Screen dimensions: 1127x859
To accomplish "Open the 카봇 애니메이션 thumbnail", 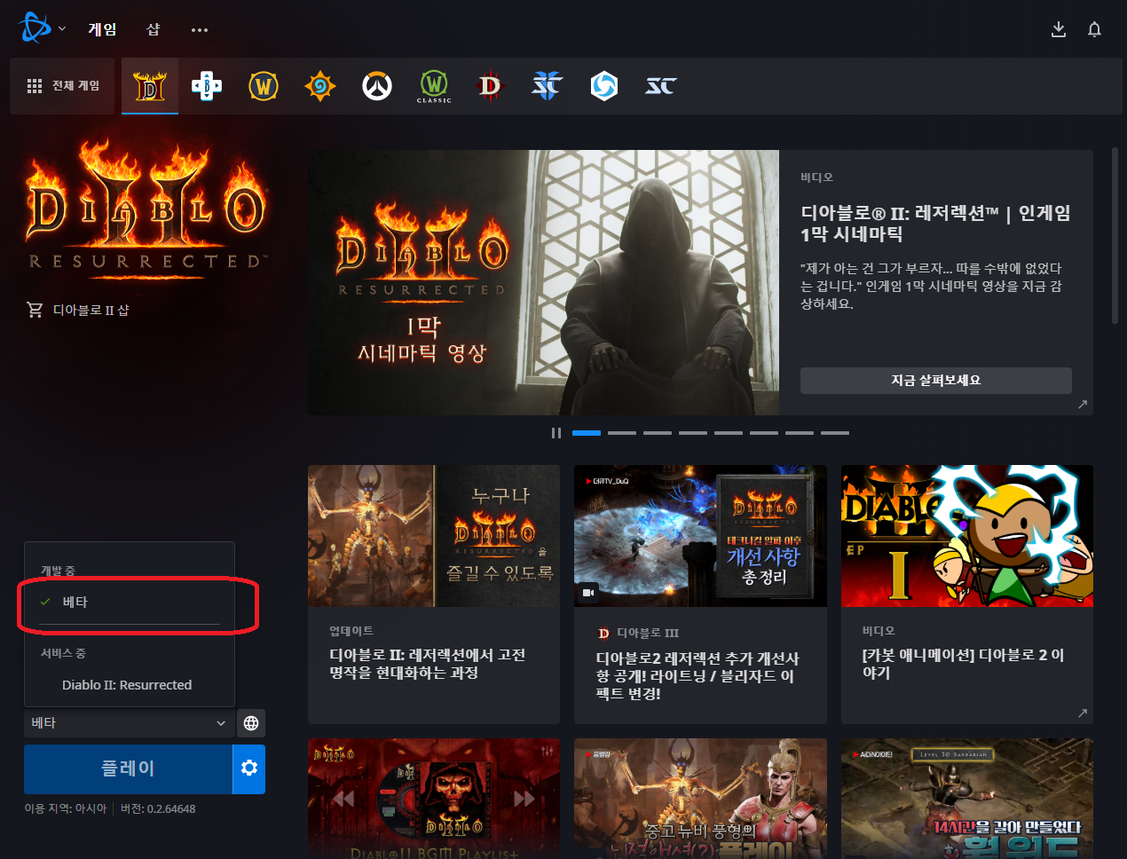I will pos(967,536).
